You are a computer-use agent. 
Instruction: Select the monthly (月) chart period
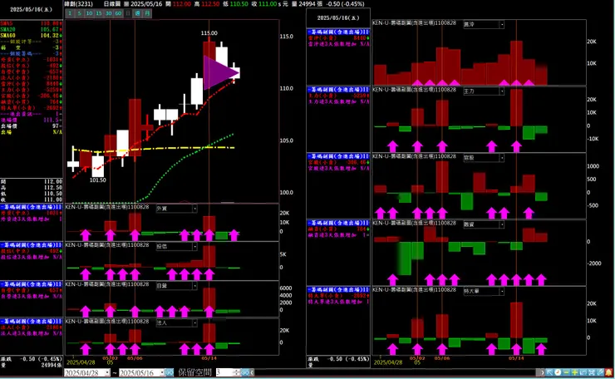click(x=147, y=13)
